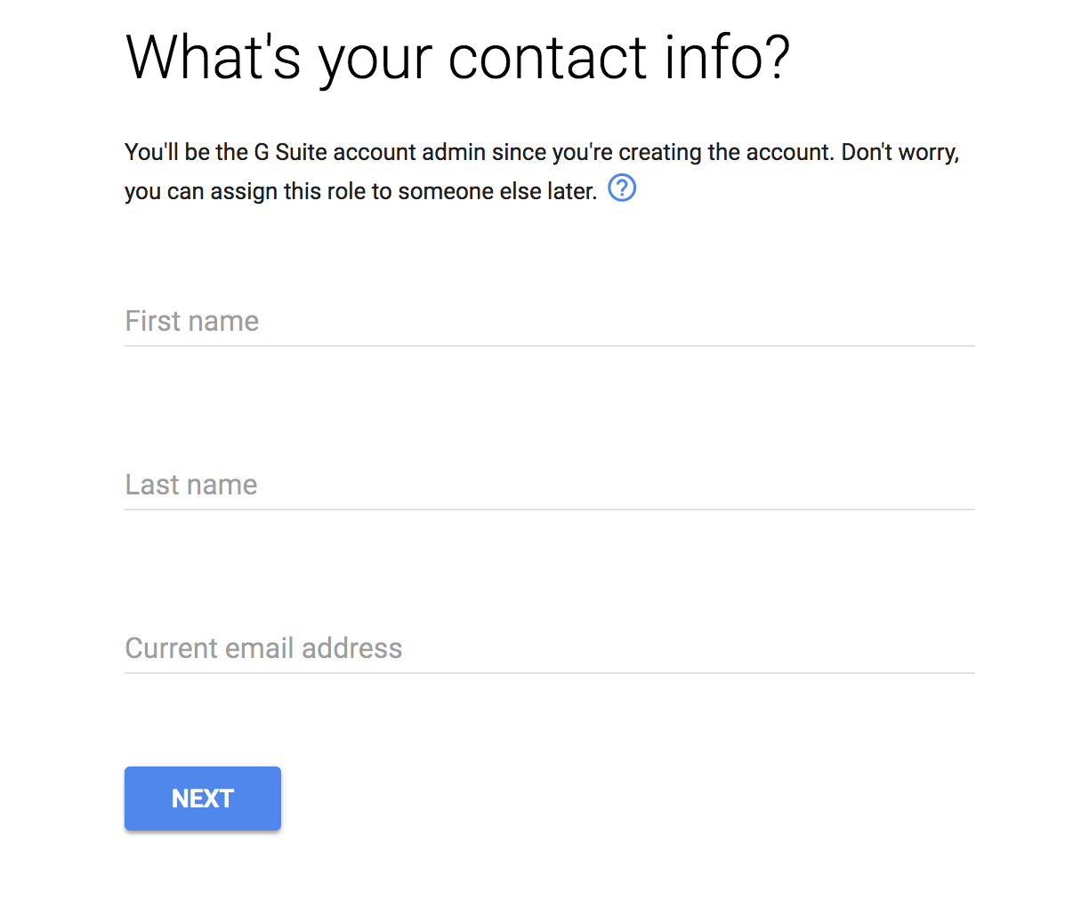
Task: Click the blue question mark help icon
Action: tap(622, 189)
